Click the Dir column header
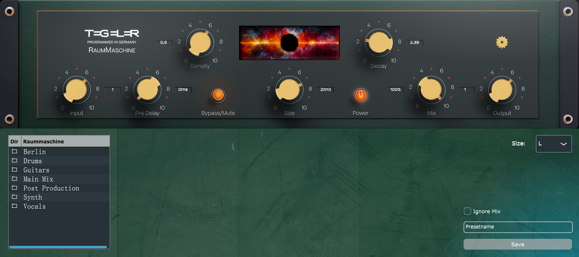 click(x=15, y=141)
